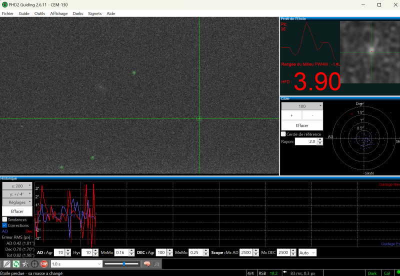Open advanced settings brain icon

pos(147,263)
